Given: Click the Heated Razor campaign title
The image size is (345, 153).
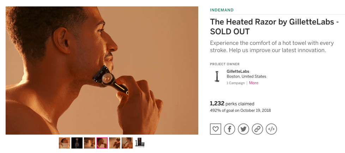Looking at the screenshot, I should [x=274, y=26].
